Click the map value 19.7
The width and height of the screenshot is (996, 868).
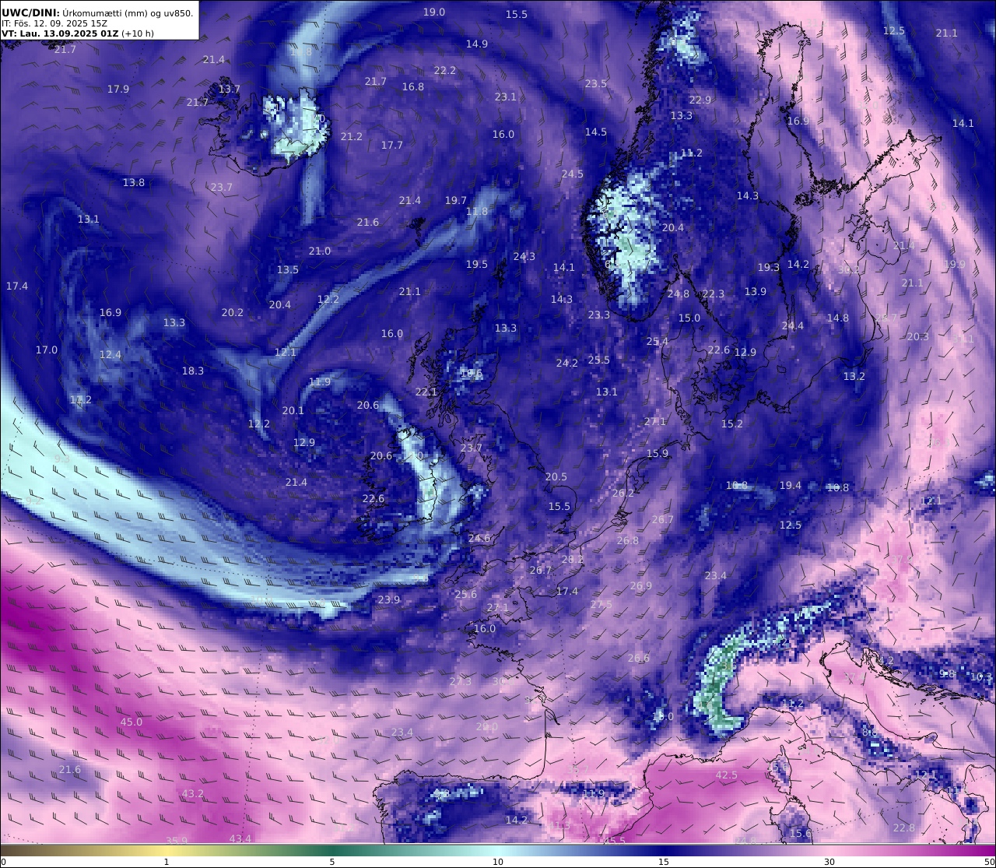coord(456,200)
